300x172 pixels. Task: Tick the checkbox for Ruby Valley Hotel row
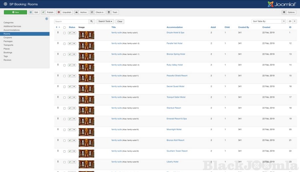(x=64, y=65)
